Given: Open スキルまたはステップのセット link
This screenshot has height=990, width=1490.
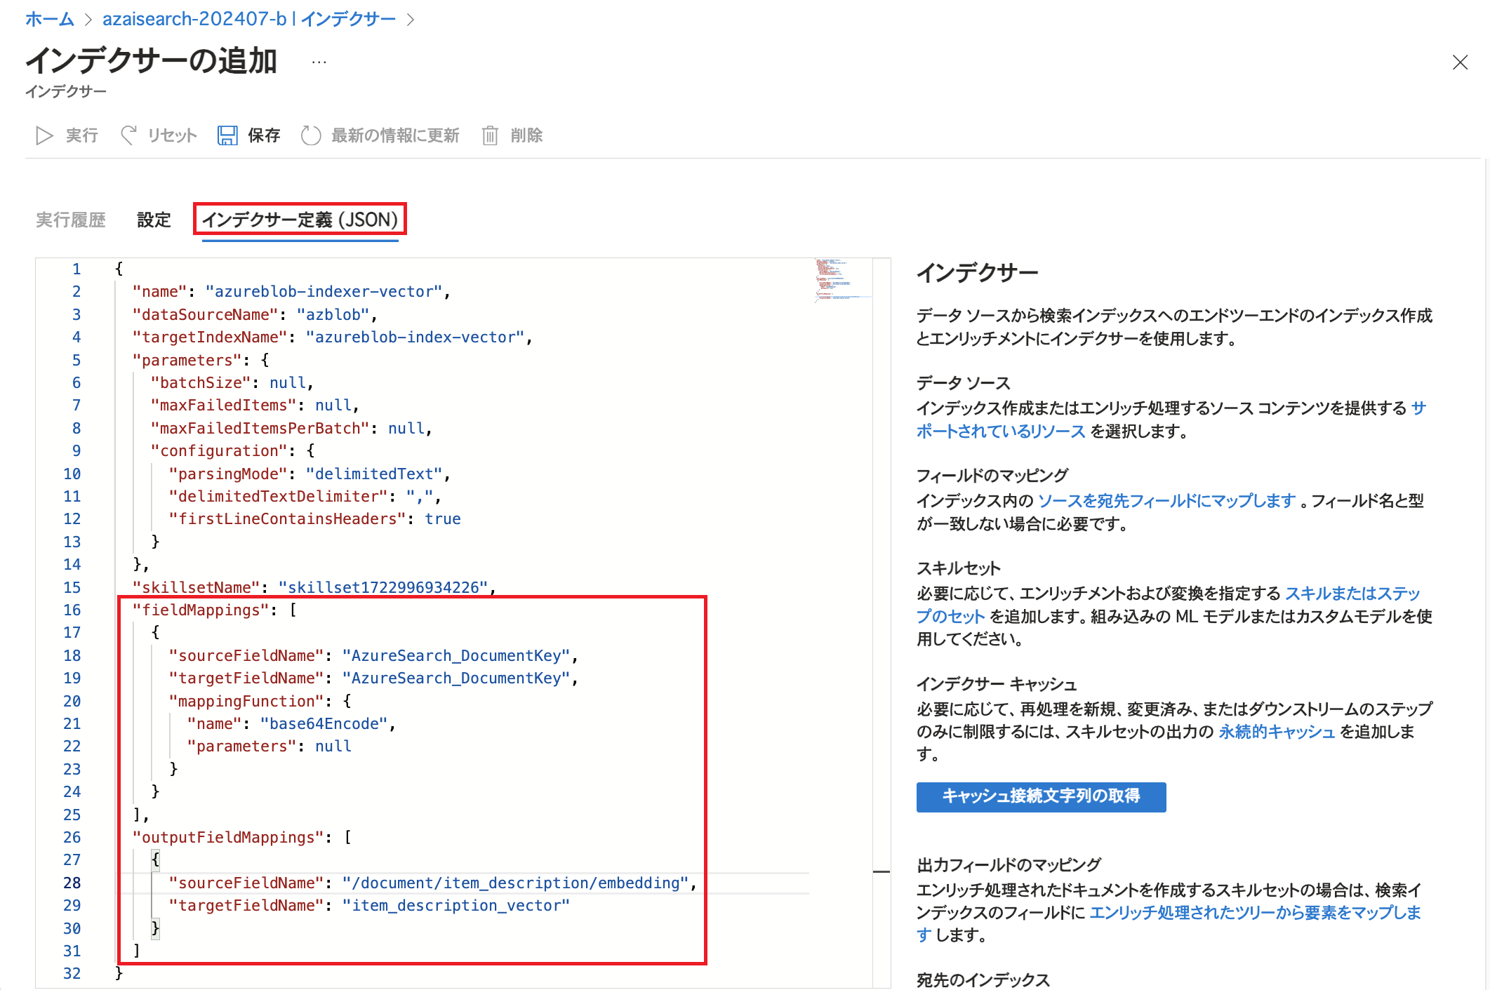Looking at the screenshot, I should pos(1352,594).
